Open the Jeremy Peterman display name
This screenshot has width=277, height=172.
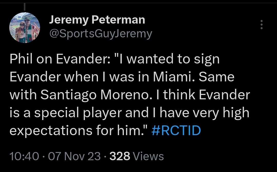tap(97, 20)
